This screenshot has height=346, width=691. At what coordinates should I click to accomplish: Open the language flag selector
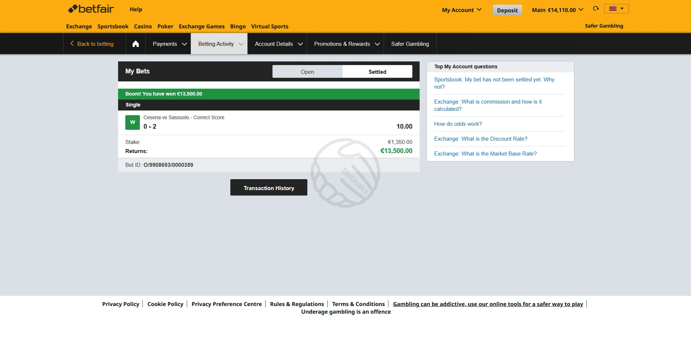pos(616,9)
